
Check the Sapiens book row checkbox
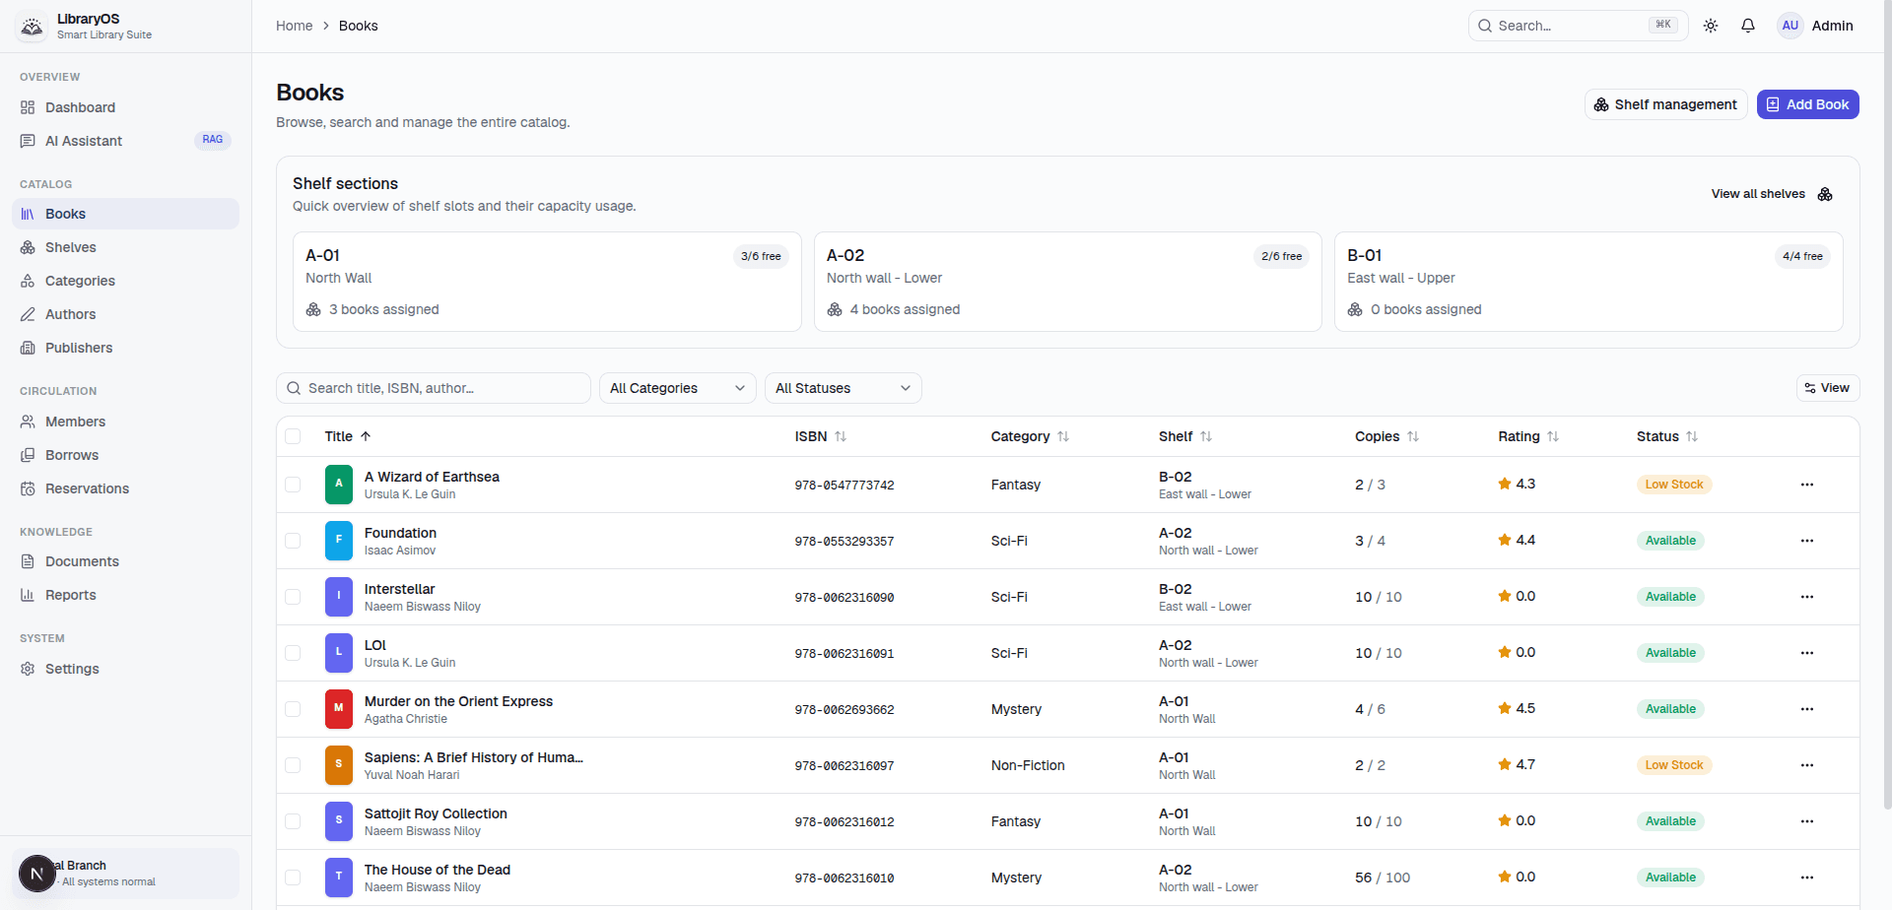click(293, 765)
